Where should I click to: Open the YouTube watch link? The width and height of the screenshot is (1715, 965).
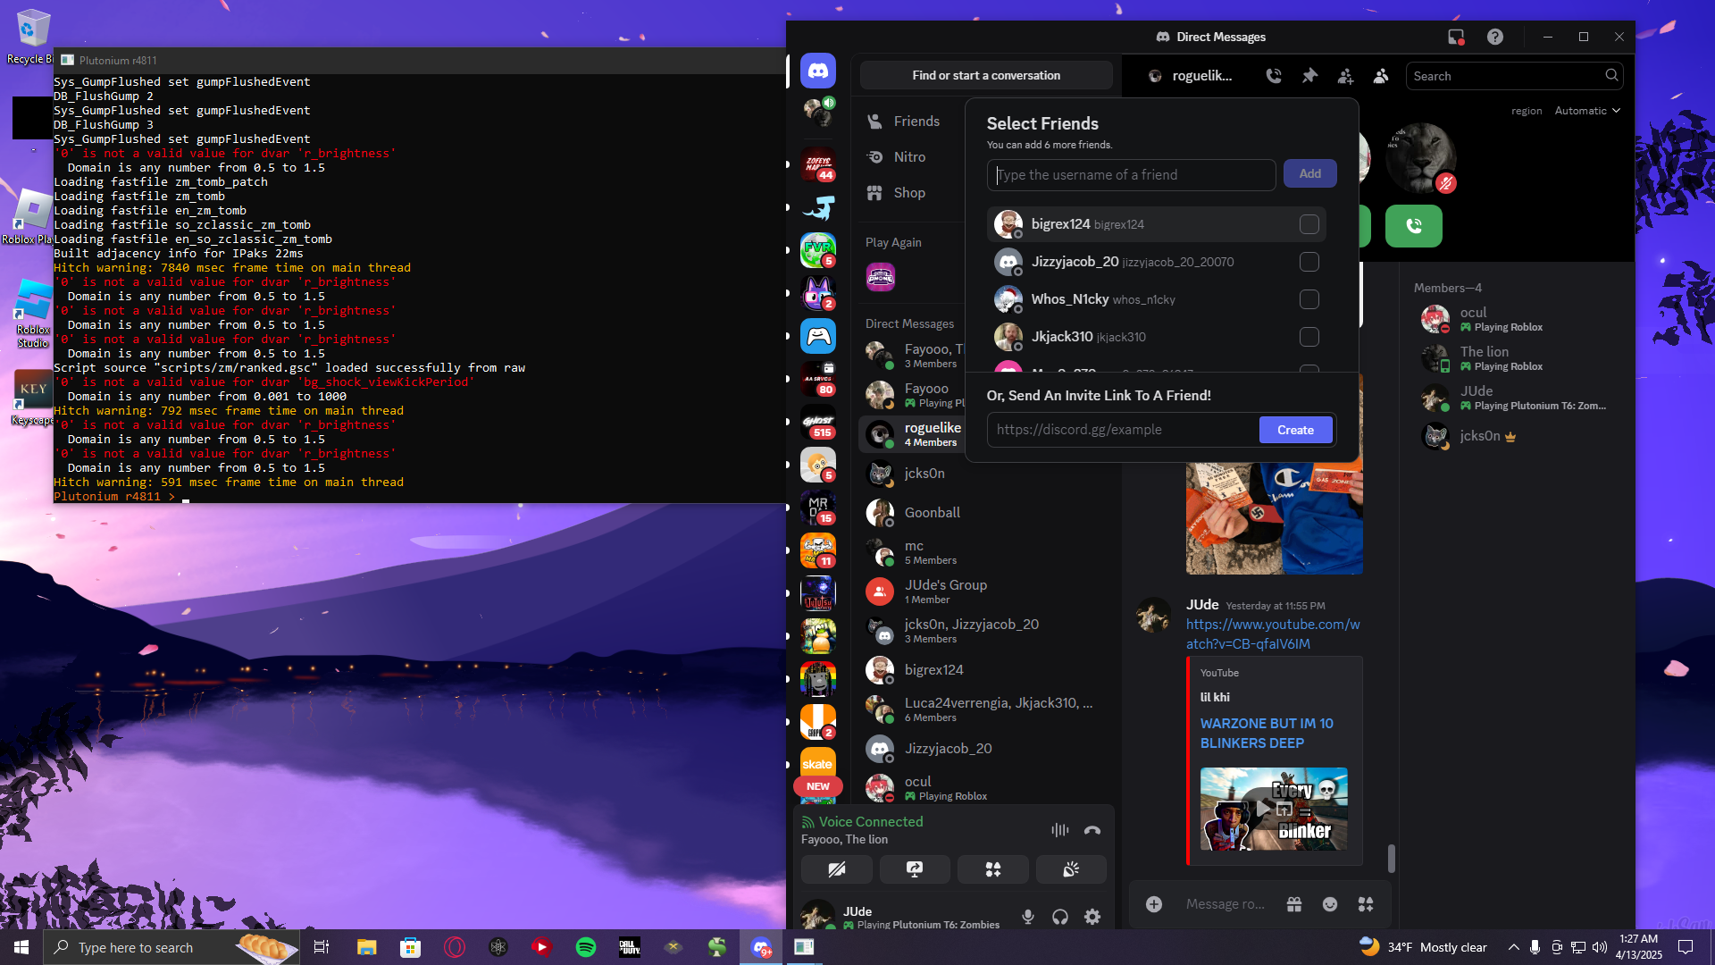1273,634
